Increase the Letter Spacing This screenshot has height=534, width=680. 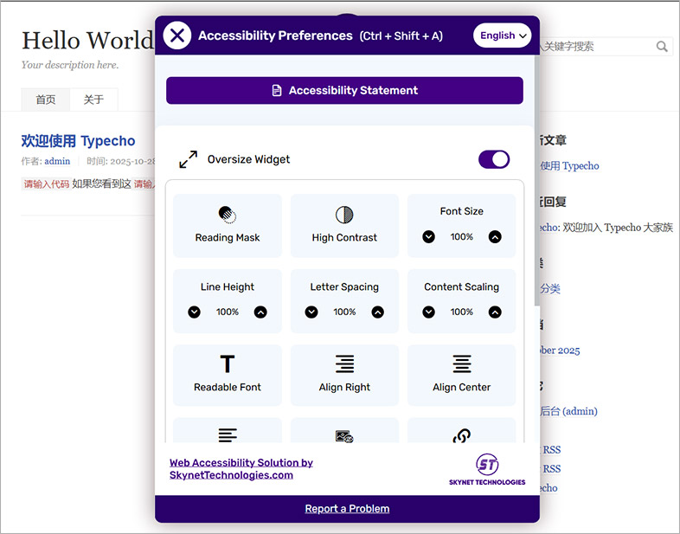[378, 312]
